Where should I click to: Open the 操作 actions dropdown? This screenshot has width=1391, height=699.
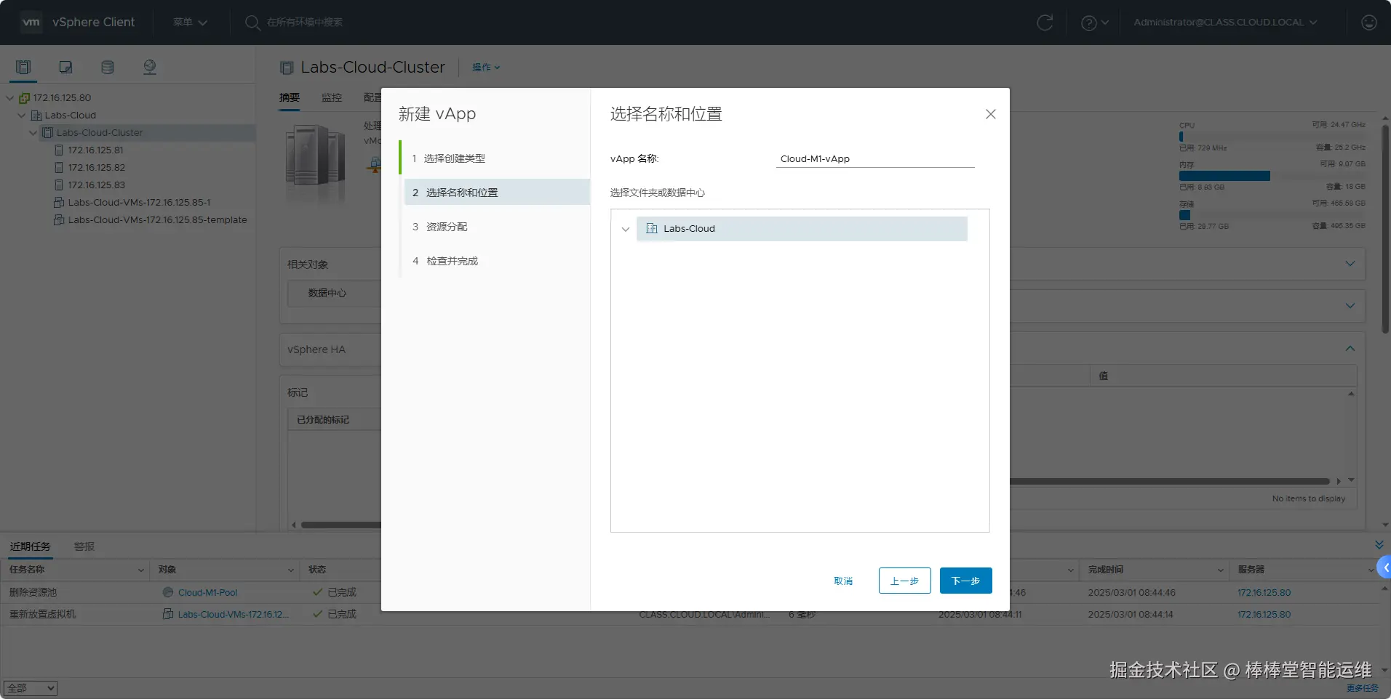click(x=486, y=68)
